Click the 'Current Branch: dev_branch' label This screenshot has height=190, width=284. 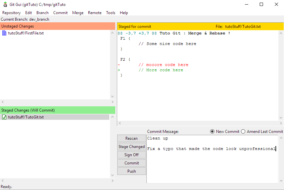tap(25, 19)
